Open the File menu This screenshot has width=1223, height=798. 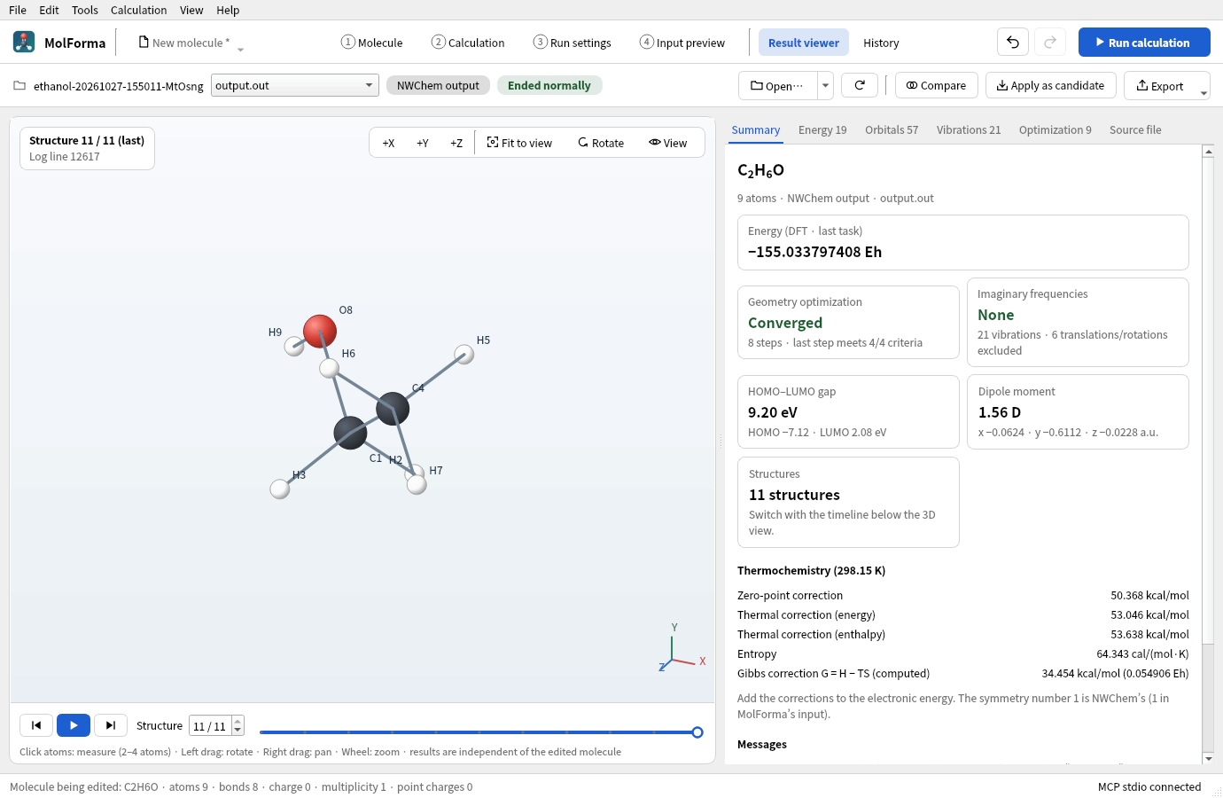click(18, 10)
